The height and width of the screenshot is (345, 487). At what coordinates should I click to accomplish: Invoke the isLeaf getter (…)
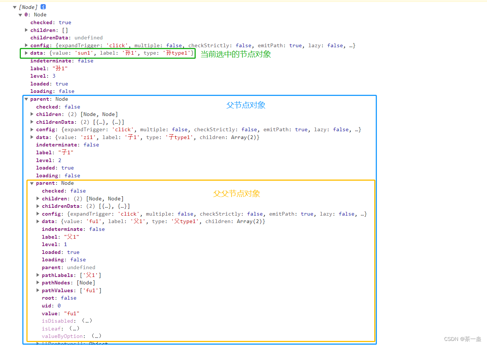point(74,329)
